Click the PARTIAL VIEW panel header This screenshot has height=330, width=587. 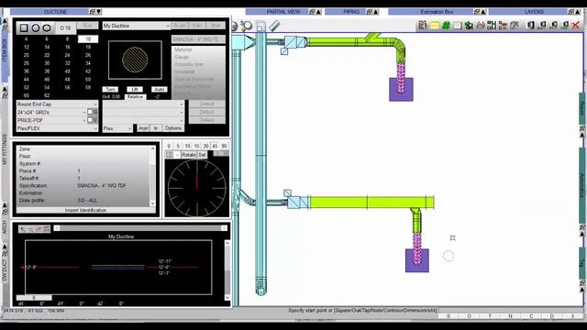(x=283, y=12)
